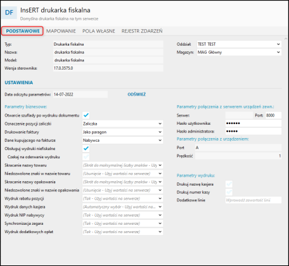Toggle Drukuj numer kasy checkbox

(229, 192)
